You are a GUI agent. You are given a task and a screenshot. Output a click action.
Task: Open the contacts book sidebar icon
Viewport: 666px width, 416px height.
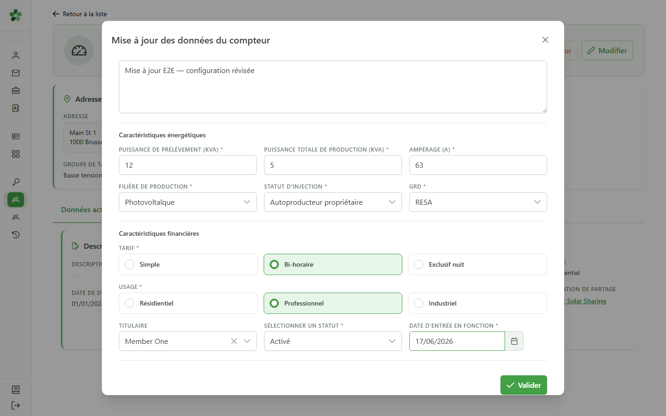16,108
